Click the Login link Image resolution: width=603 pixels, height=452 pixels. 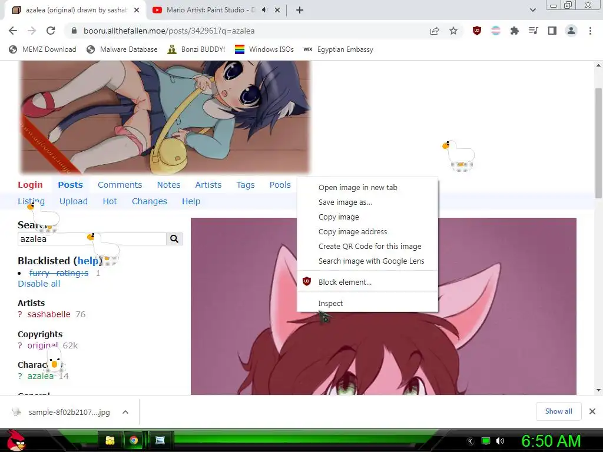30,185
